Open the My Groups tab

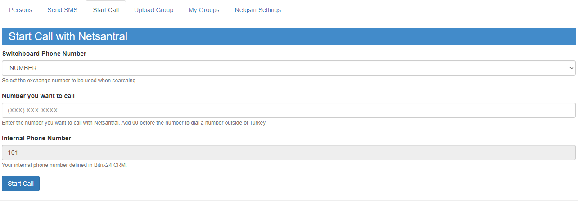204,10
